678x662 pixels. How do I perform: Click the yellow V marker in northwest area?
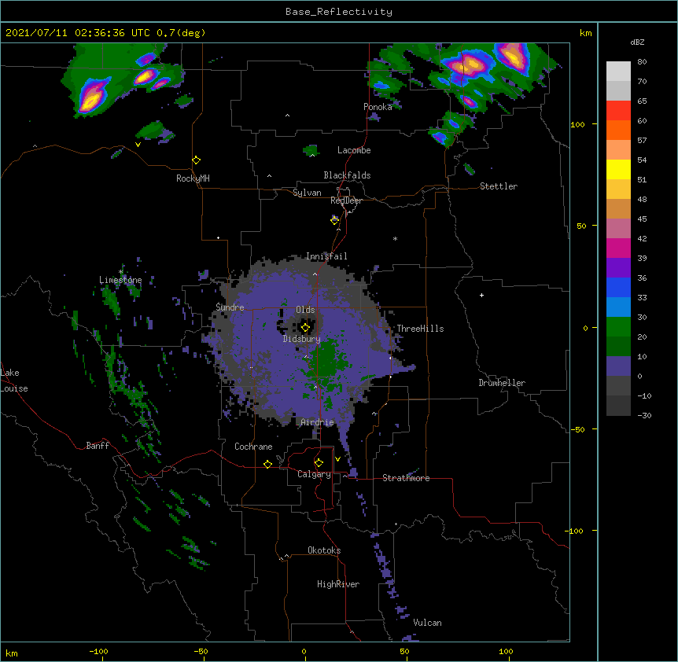[138, 145]
